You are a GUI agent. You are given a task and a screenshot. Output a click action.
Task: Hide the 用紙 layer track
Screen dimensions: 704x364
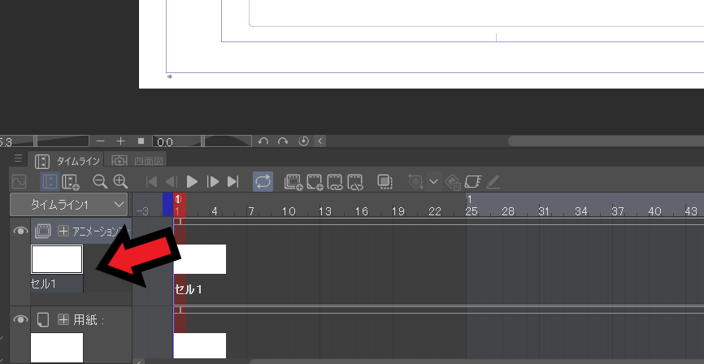click(x=21, y=320)
